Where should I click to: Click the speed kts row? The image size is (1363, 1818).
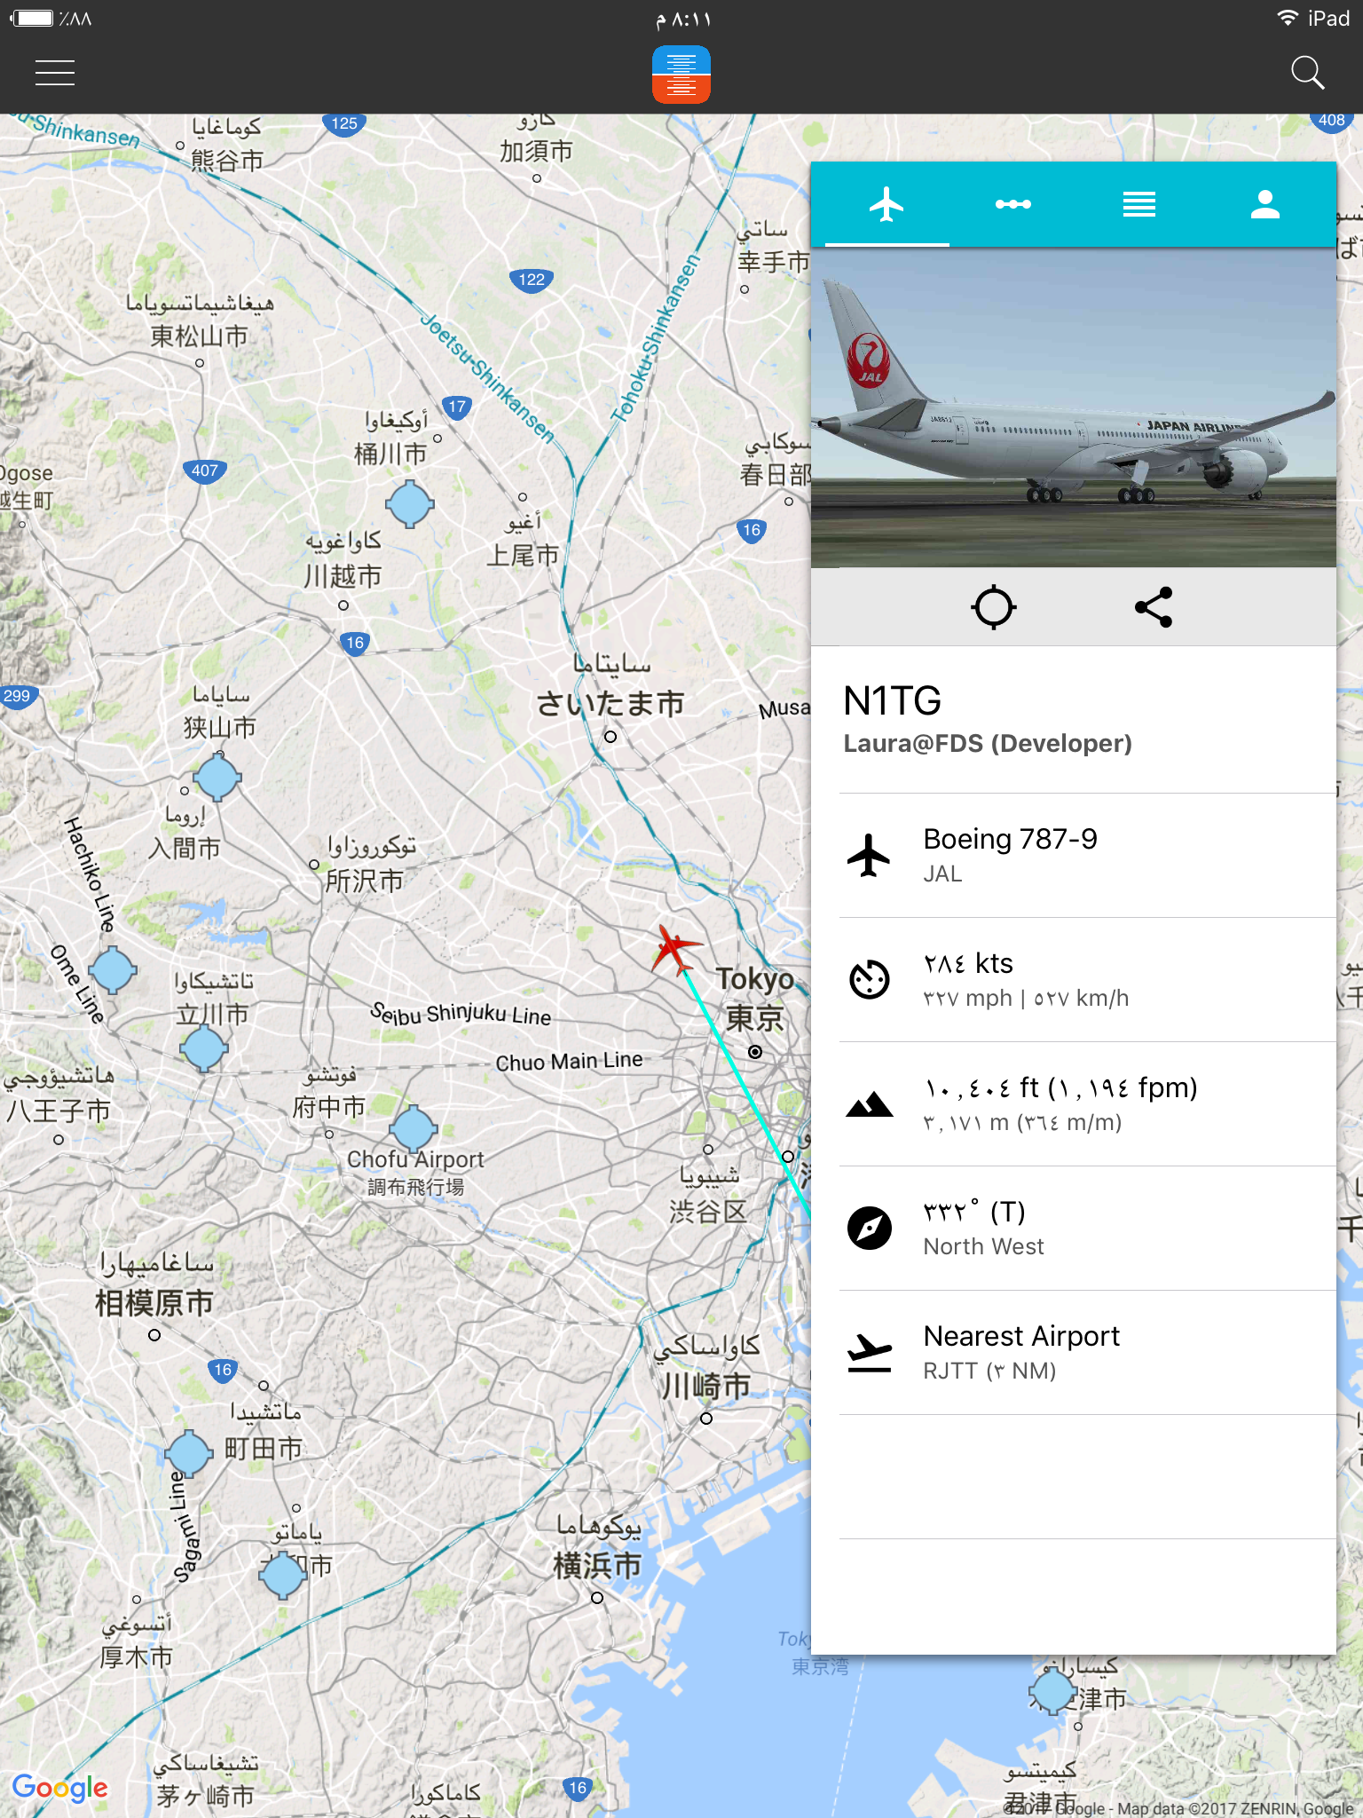(x=1088, y=980)
